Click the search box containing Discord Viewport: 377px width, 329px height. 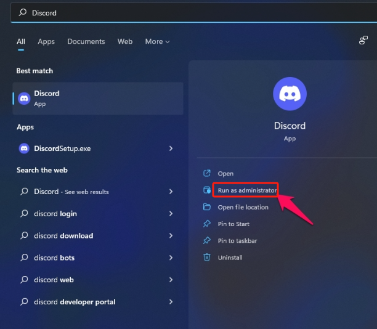click(185, 12)
